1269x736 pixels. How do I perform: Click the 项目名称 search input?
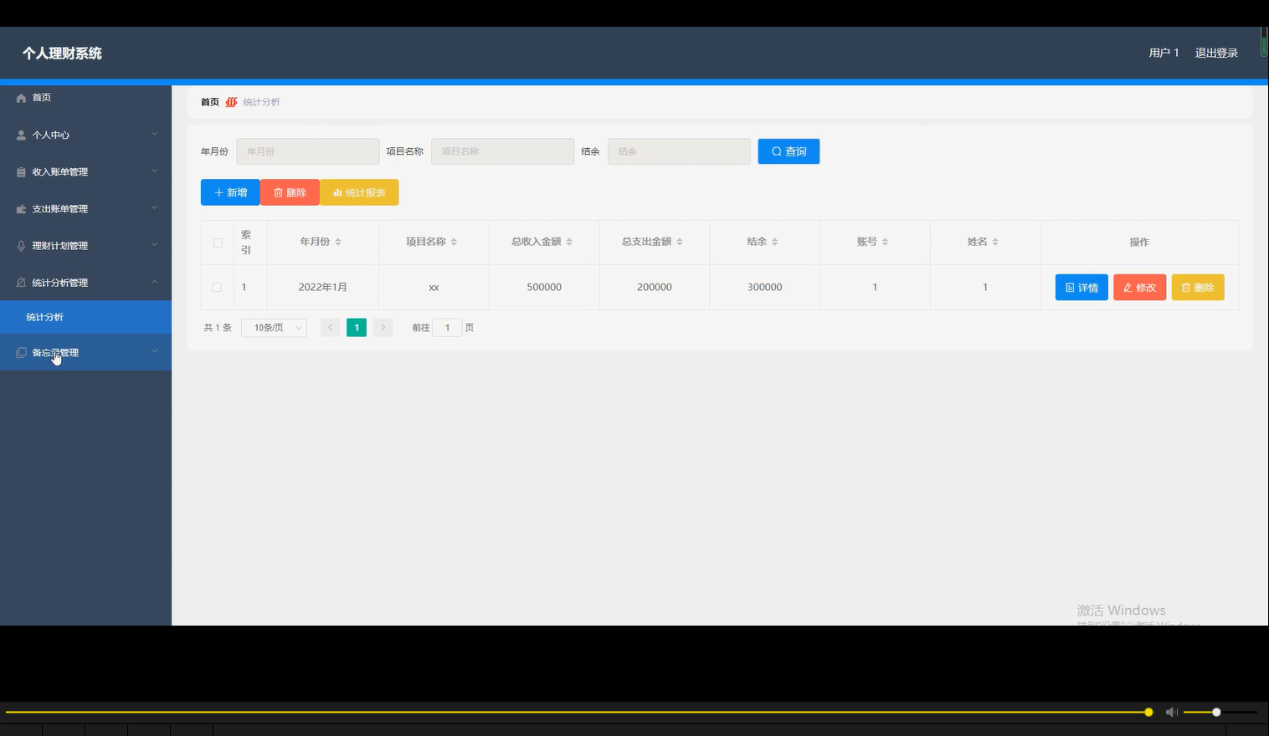[502, 151]
